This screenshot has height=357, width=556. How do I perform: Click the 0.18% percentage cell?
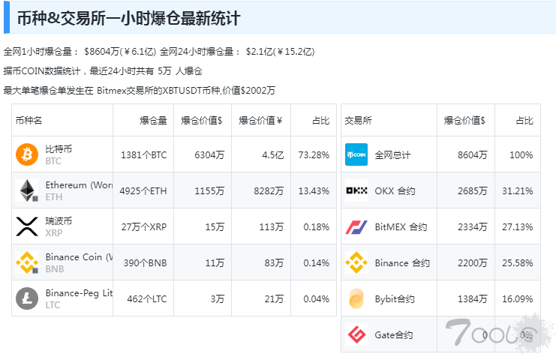point(317,227)
